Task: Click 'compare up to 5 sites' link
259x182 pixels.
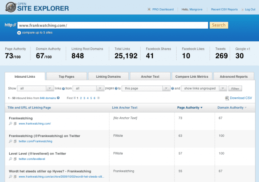Action: (37, 33)
